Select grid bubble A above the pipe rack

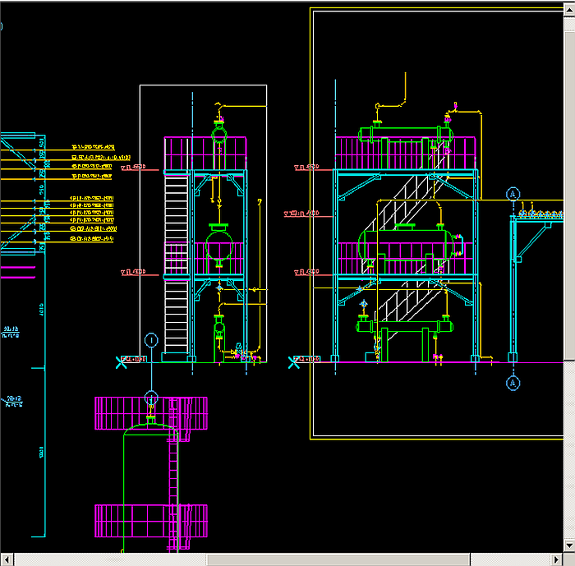[x=513, y=194]
